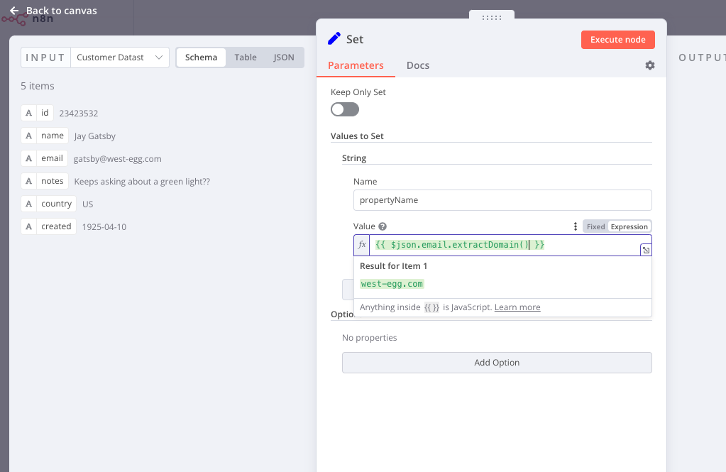Switch to the Docs tab

(417, 65)
